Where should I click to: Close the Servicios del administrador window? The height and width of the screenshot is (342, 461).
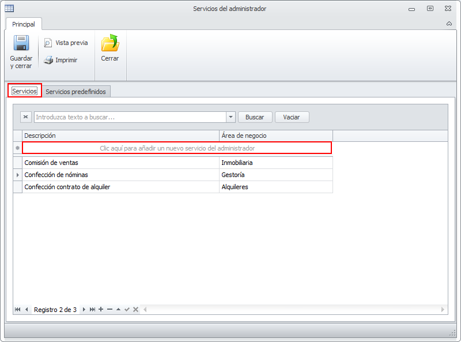448,9
